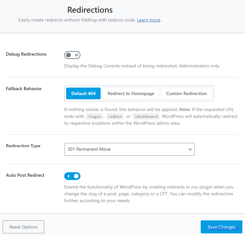Click the /dashboard code snippet
Screen dimensions: 245x236
[x=146, y=117]
